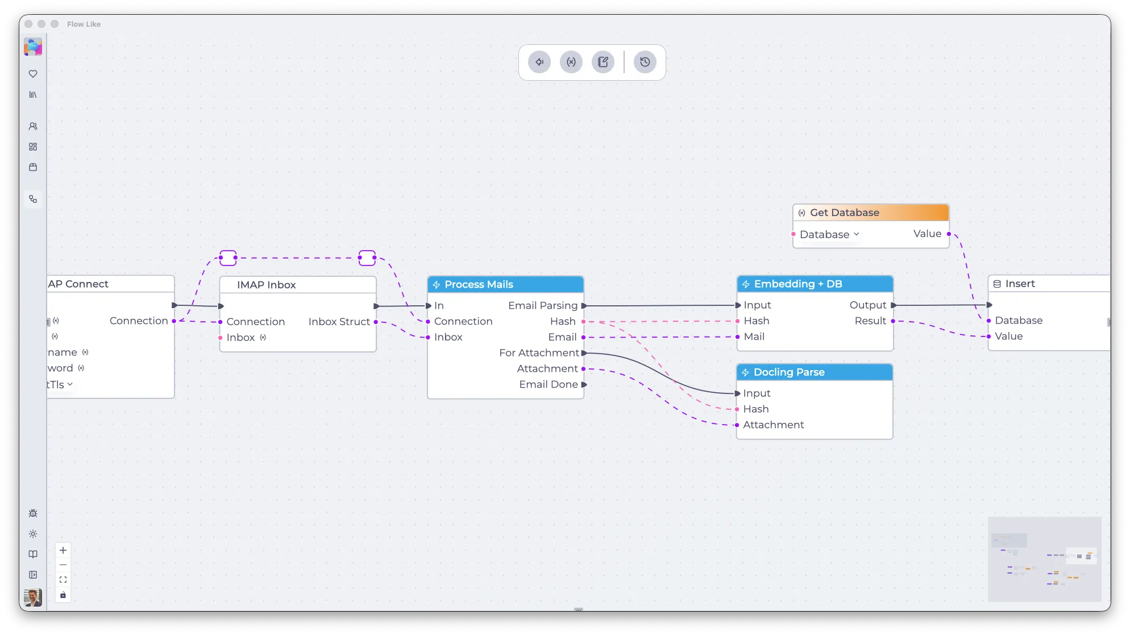The image size is (1130, 635).
Task: Open the favorites heart in sidebar
Action: click(x=33, y=74)
